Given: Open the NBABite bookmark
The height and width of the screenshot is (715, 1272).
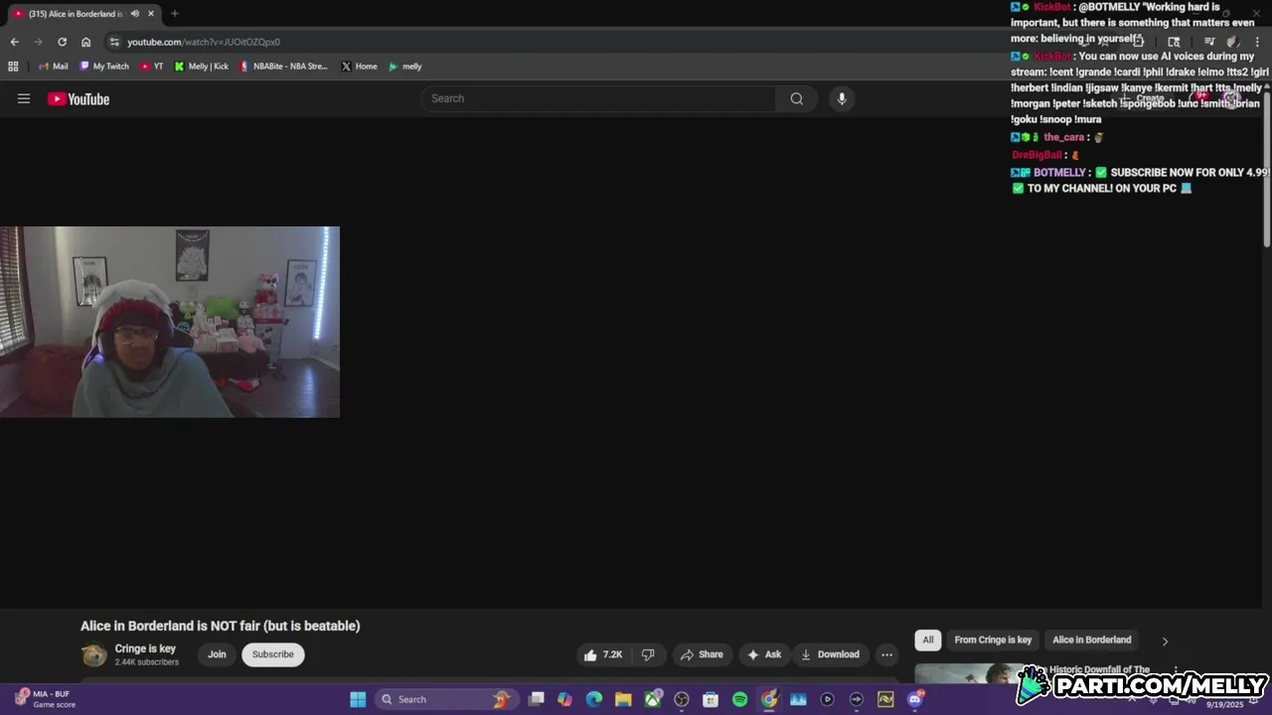Looking at the screenshot, I should click(x=284, y=67).
